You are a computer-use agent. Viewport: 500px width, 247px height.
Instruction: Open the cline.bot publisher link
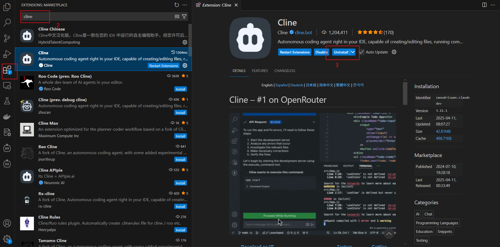click(303, 32)
